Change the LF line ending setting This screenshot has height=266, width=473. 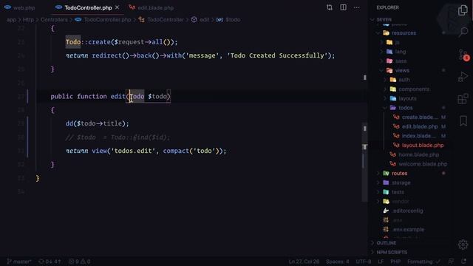(381, 262)
